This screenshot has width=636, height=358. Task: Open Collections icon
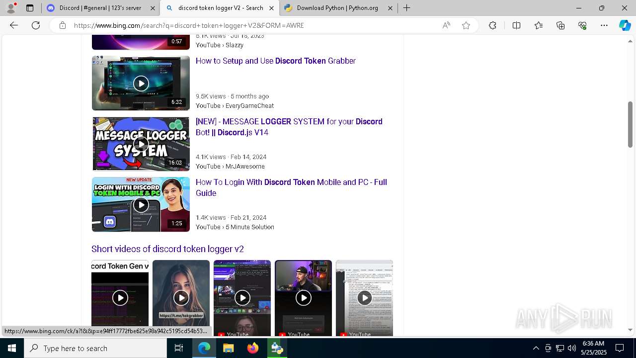coord(560,25)
